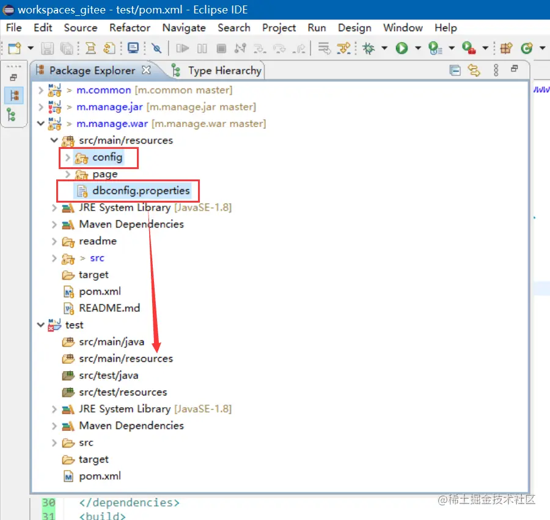Click the Terminate stop icon
Viewport: 550px width, 520px height.
[x=221, y=48]
